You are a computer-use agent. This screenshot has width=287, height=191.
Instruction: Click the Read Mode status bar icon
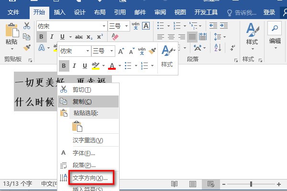(x=174, y=184)
